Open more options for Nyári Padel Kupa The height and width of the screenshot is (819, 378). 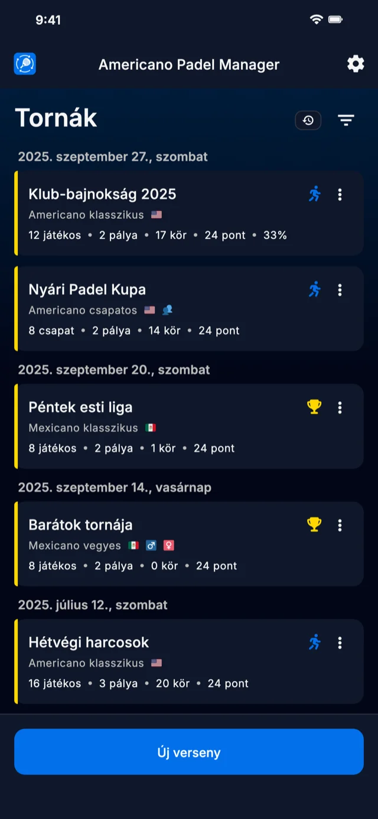click(340, 289)
